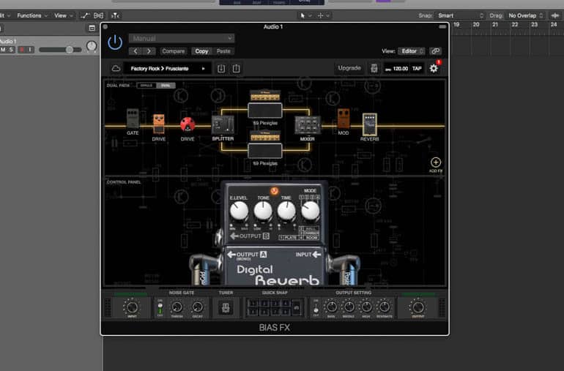Image resolution: width=564 pixels, height=371 pixels.
Task: Open the ToneCloud cloud icon
Action: (116, 68)
